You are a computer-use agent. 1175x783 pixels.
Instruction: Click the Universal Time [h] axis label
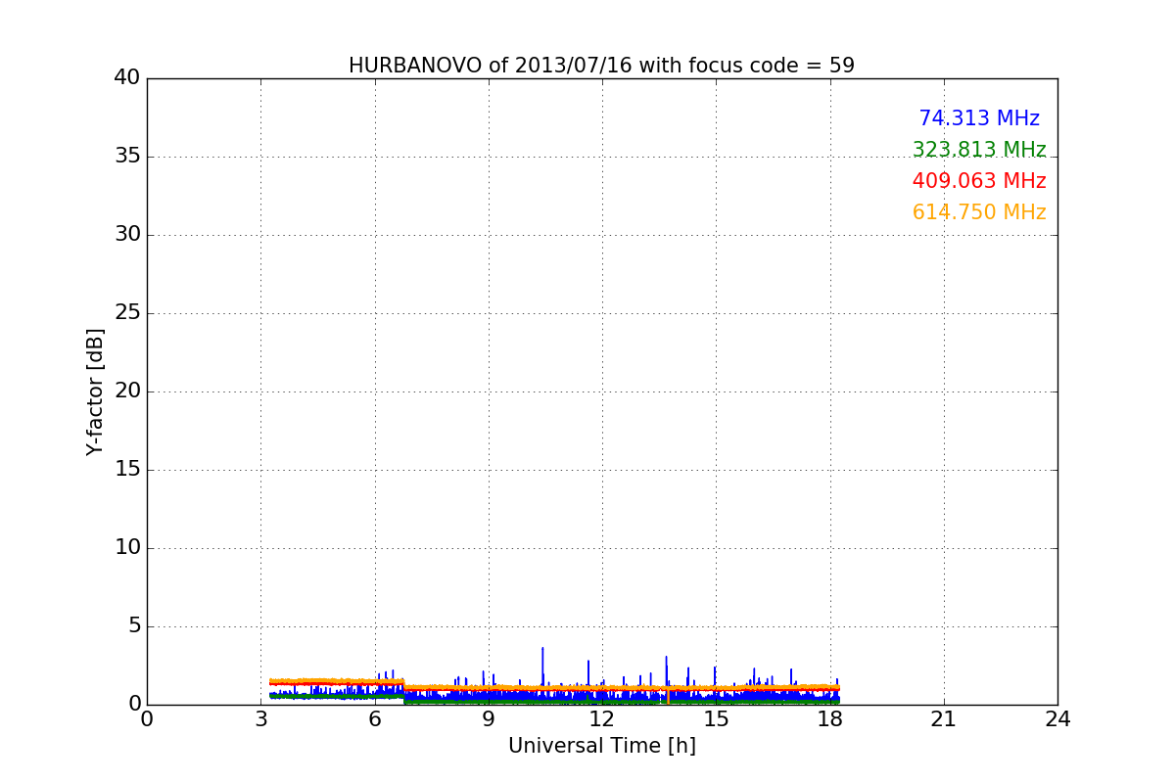[x=601, y=747]
